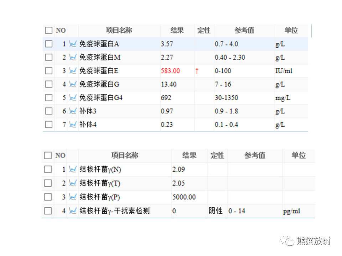
Task: Tick select-all checkbox in lower table header
Action: pyautogui.click(x=48, y=155)
